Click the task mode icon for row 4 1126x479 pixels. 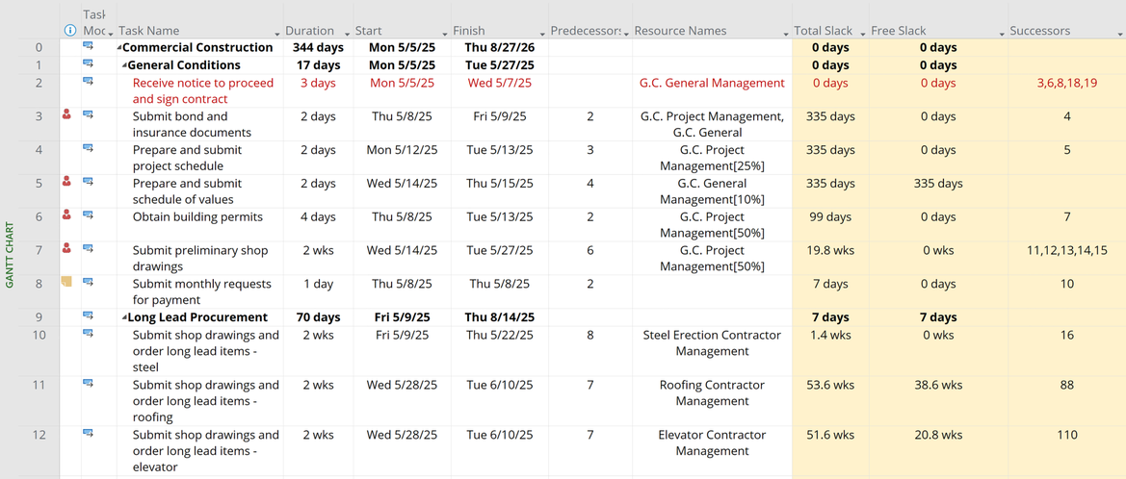coord(89,148)
